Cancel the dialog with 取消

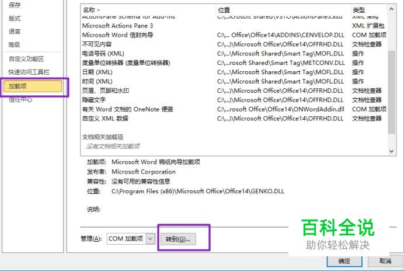click(385, 261)
